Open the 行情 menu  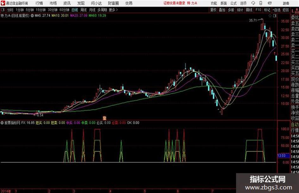[x=39, y=3]
